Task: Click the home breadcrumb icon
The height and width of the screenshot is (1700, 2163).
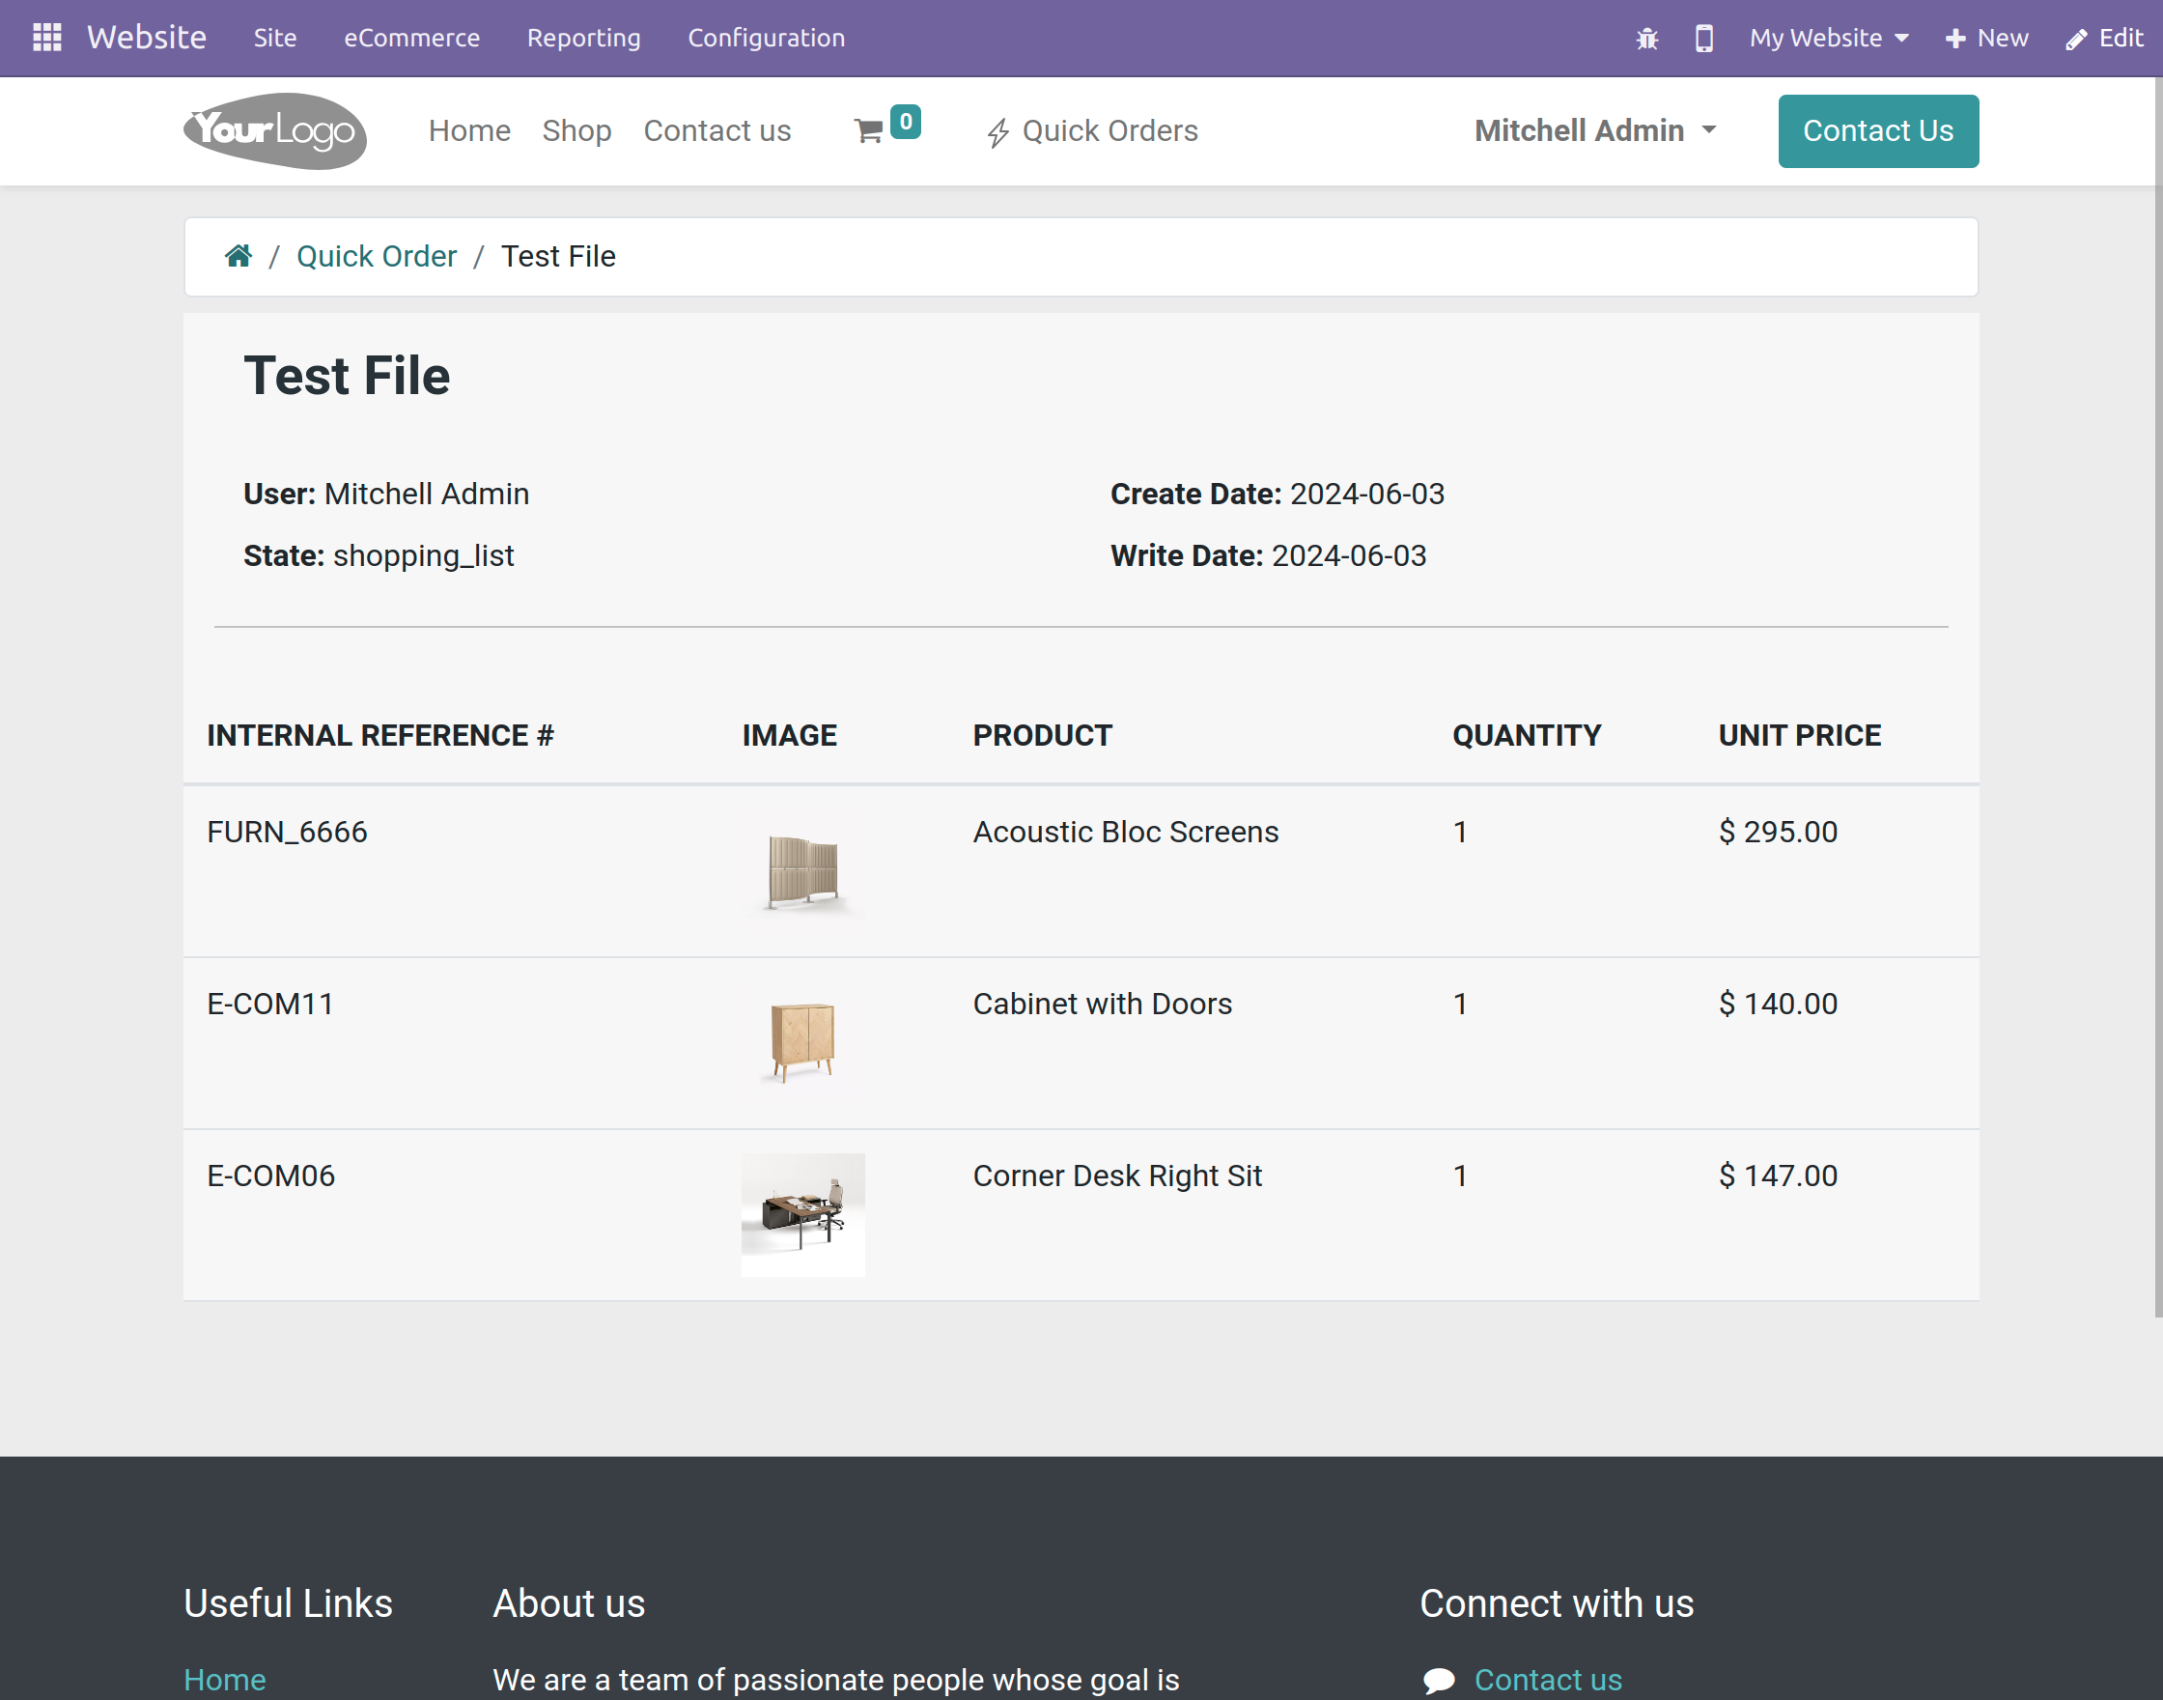Action: [239, 256]
